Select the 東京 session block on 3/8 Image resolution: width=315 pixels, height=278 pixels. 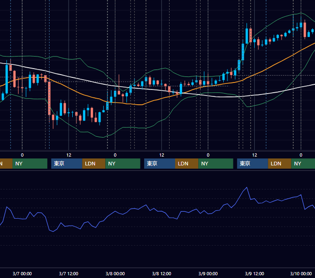click(159, 164)
